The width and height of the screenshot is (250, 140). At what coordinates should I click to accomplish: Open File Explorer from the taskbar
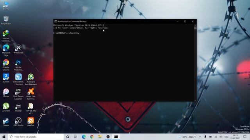click(100, 136)
